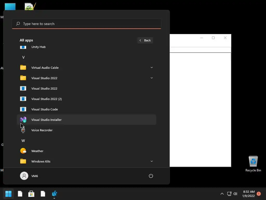
Task: Click Windows Kits text label
Action: (41, 161)
